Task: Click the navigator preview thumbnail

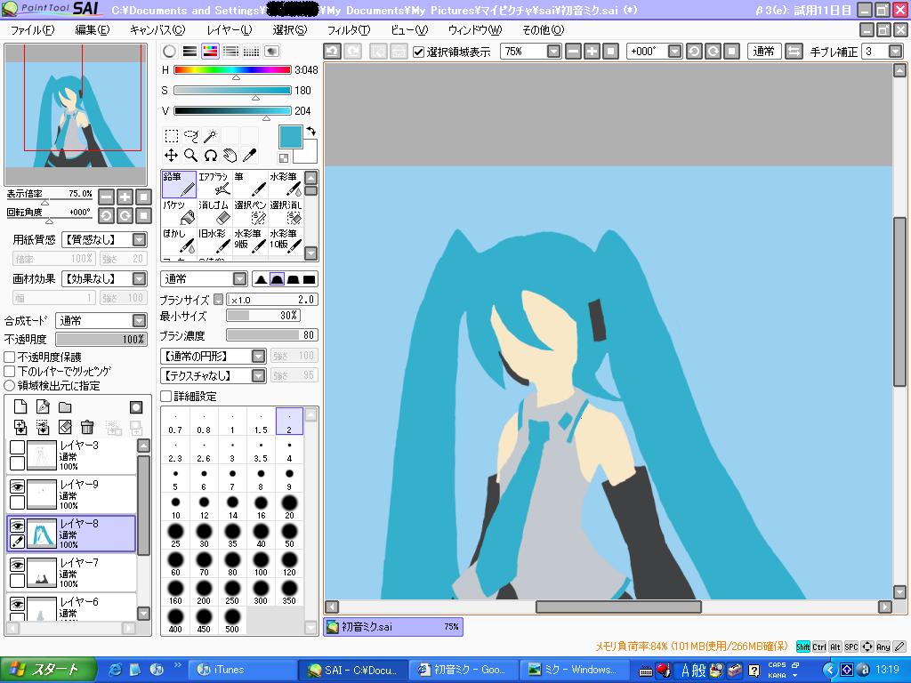Action: 76,115
